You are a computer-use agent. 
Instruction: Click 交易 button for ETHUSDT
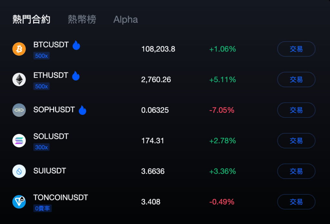tap(296, 79)
